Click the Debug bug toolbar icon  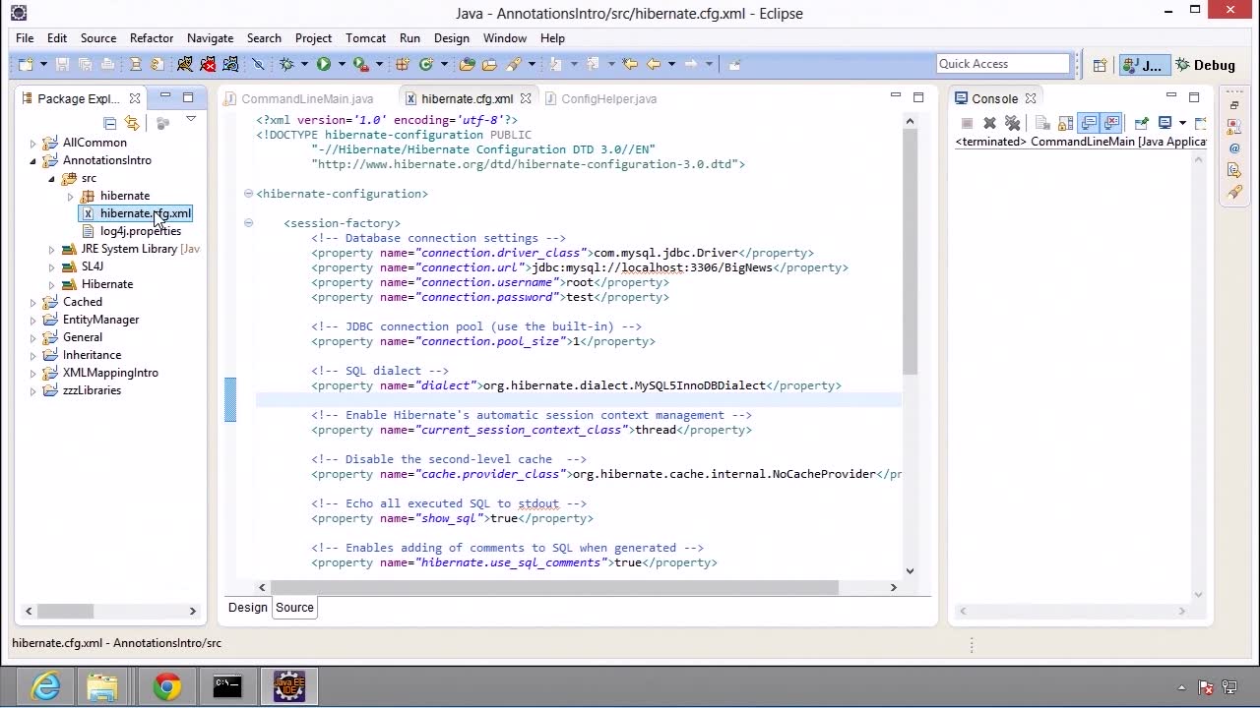286,64
